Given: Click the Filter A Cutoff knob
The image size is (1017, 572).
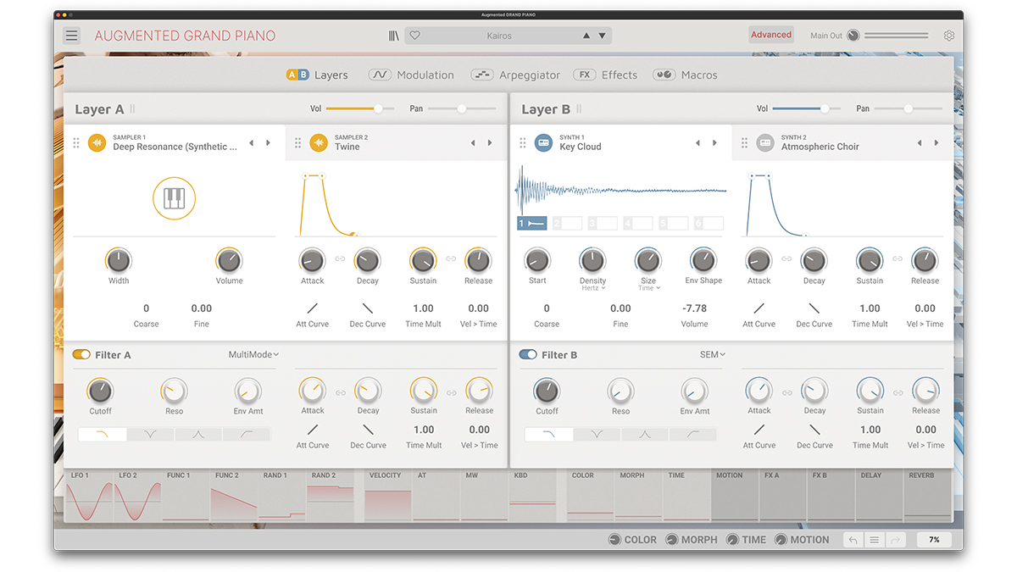Looking at the screenshot, I should coord(99,391).
